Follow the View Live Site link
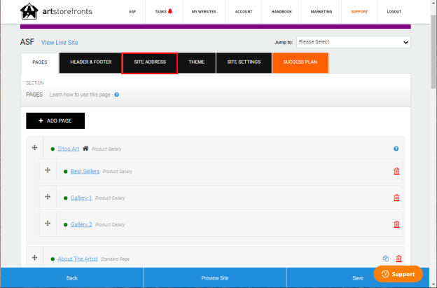The height and width of the screenshot is (288, 437). [60, 43]
